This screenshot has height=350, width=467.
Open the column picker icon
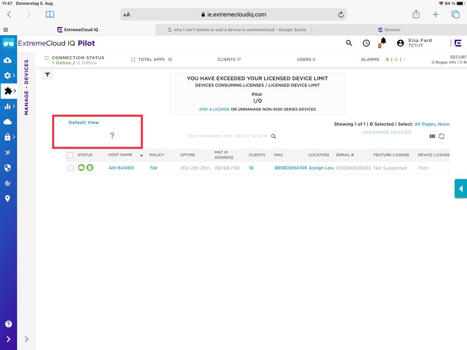point(432,136)
